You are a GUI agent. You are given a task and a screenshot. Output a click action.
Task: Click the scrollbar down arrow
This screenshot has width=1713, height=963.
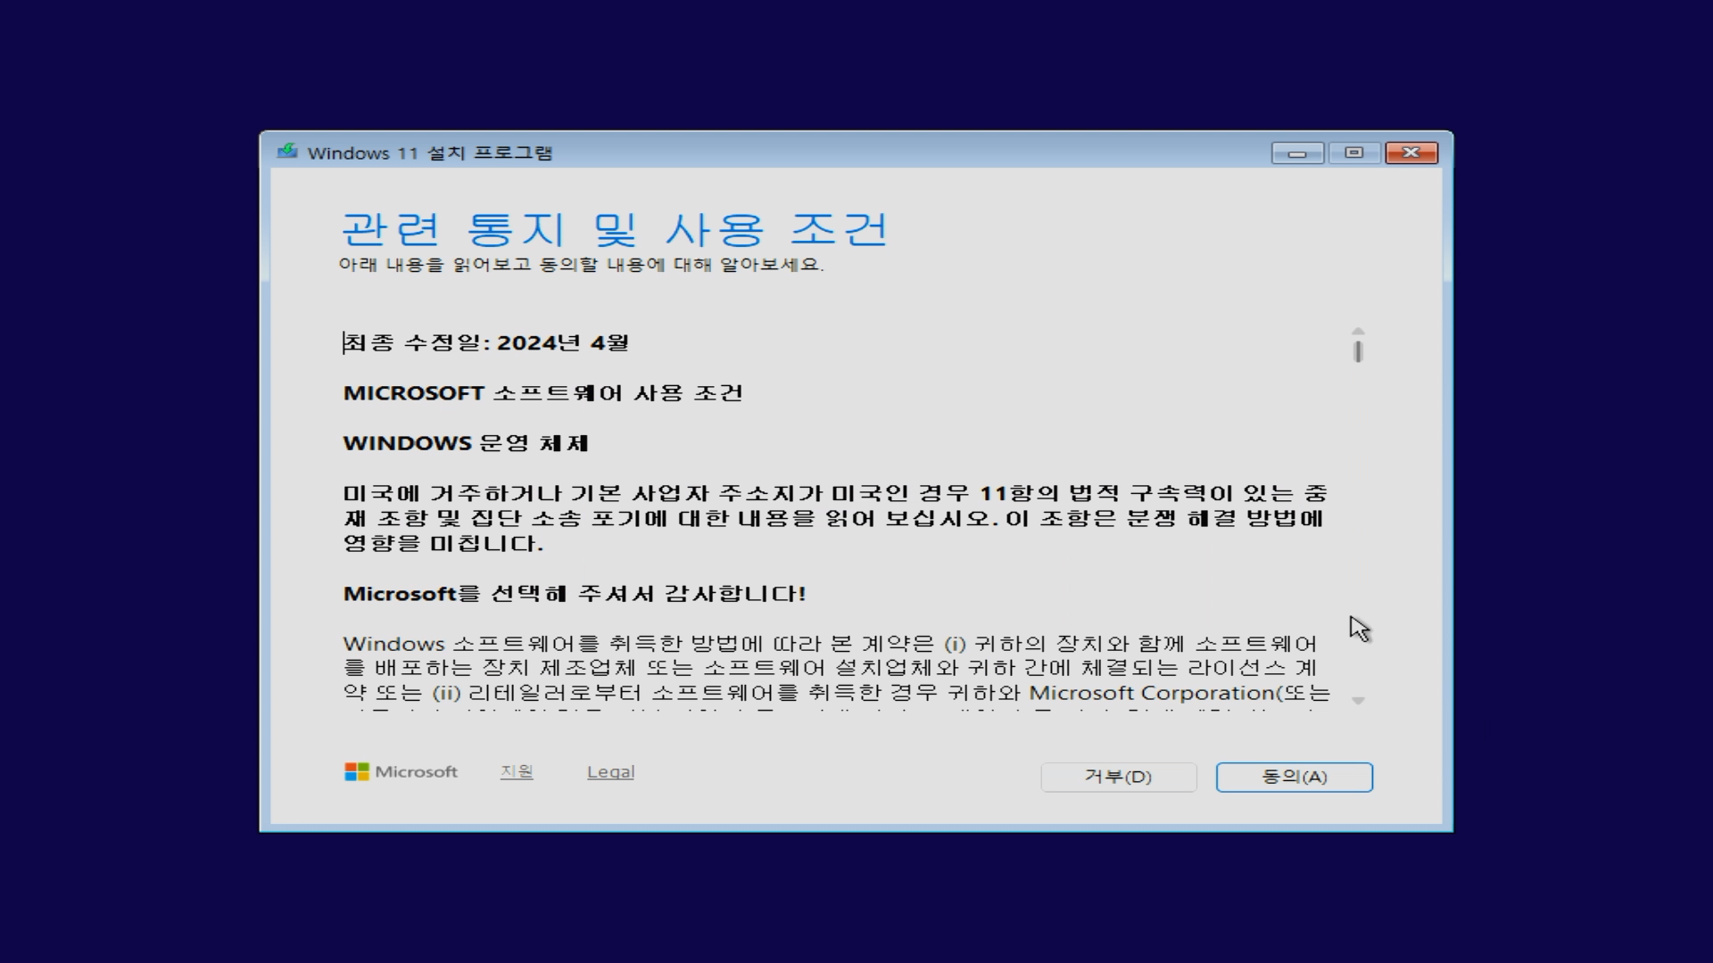1357,699
